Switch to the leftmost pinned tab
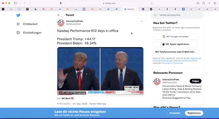 pos(3,9)
